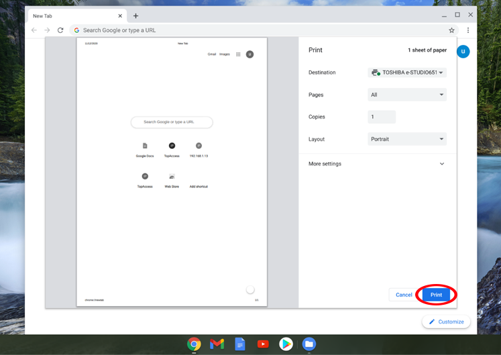
Task: Open the Destination printer dropdown
Action: click(407, 72)
